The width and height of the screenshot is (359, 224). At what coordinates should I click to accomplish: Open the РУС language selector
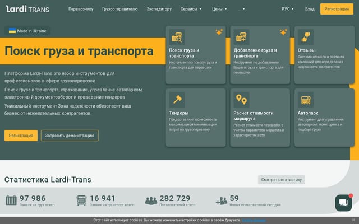coord(288,9)
